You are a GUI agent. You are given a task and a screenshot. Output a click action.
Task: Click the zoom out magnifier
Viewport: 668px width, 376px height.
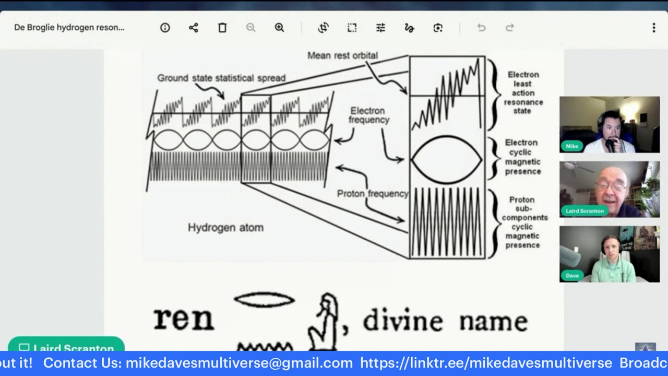tap(250, 28)
